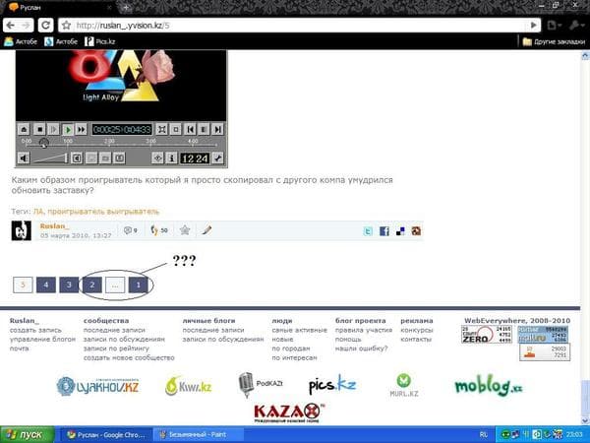Switch to the Paint taskbar window

click(x=199, y=434)
